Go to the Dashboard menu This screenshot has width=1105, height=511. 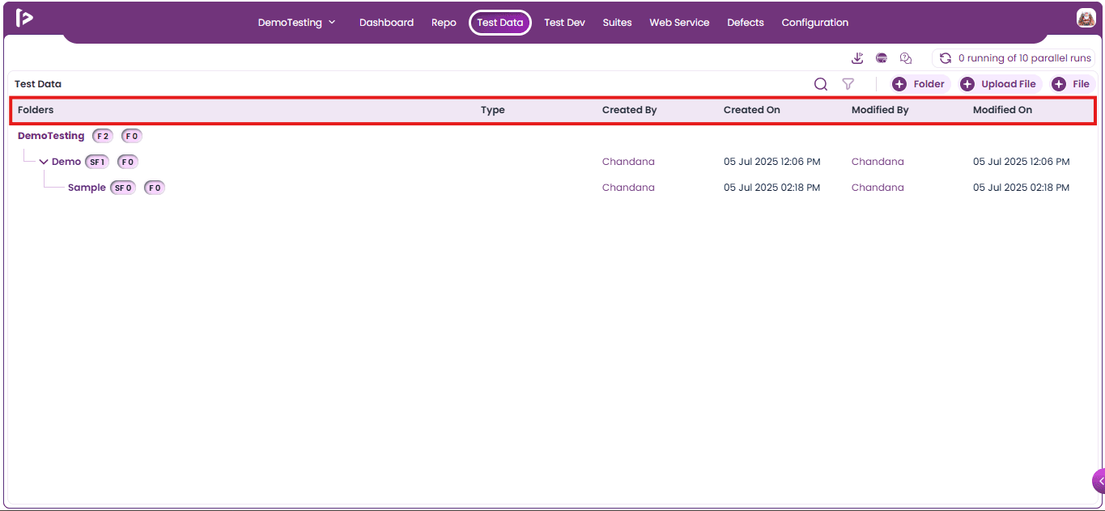tap(386, 23)
